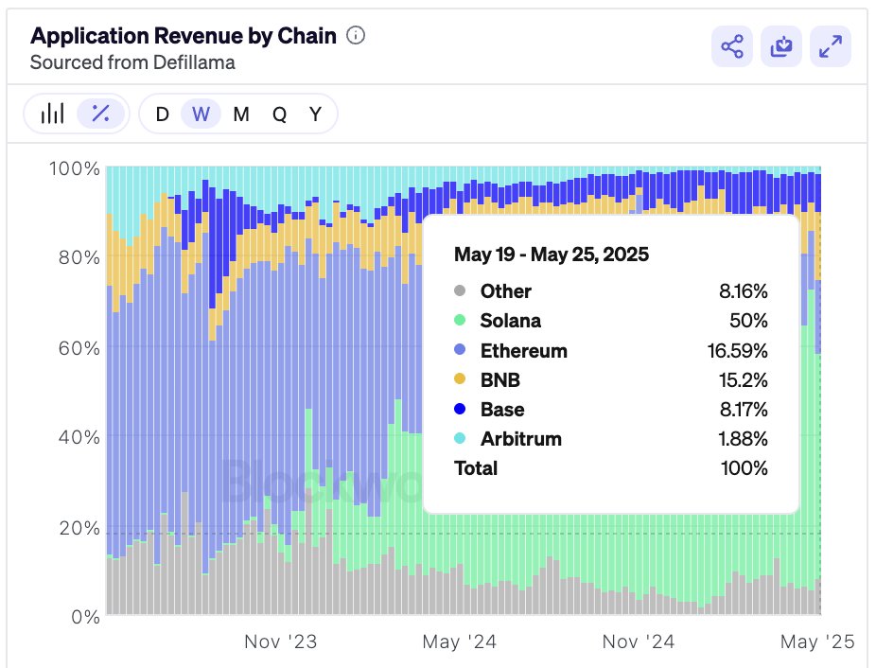Switch to absolute bar chart view icon

tap(52, 113)
